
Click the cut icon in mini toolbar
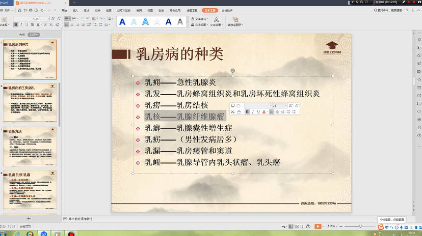233,112
